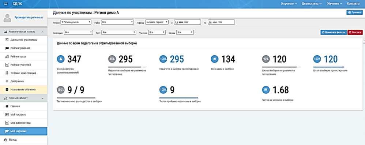Open the Диагностика menu
This screenshot has width=365, height=145.
pyautogui.click(x=312, y=4)
